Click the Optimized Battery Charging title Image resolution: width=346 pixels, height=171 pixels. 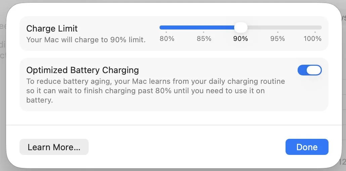(83, 70)
